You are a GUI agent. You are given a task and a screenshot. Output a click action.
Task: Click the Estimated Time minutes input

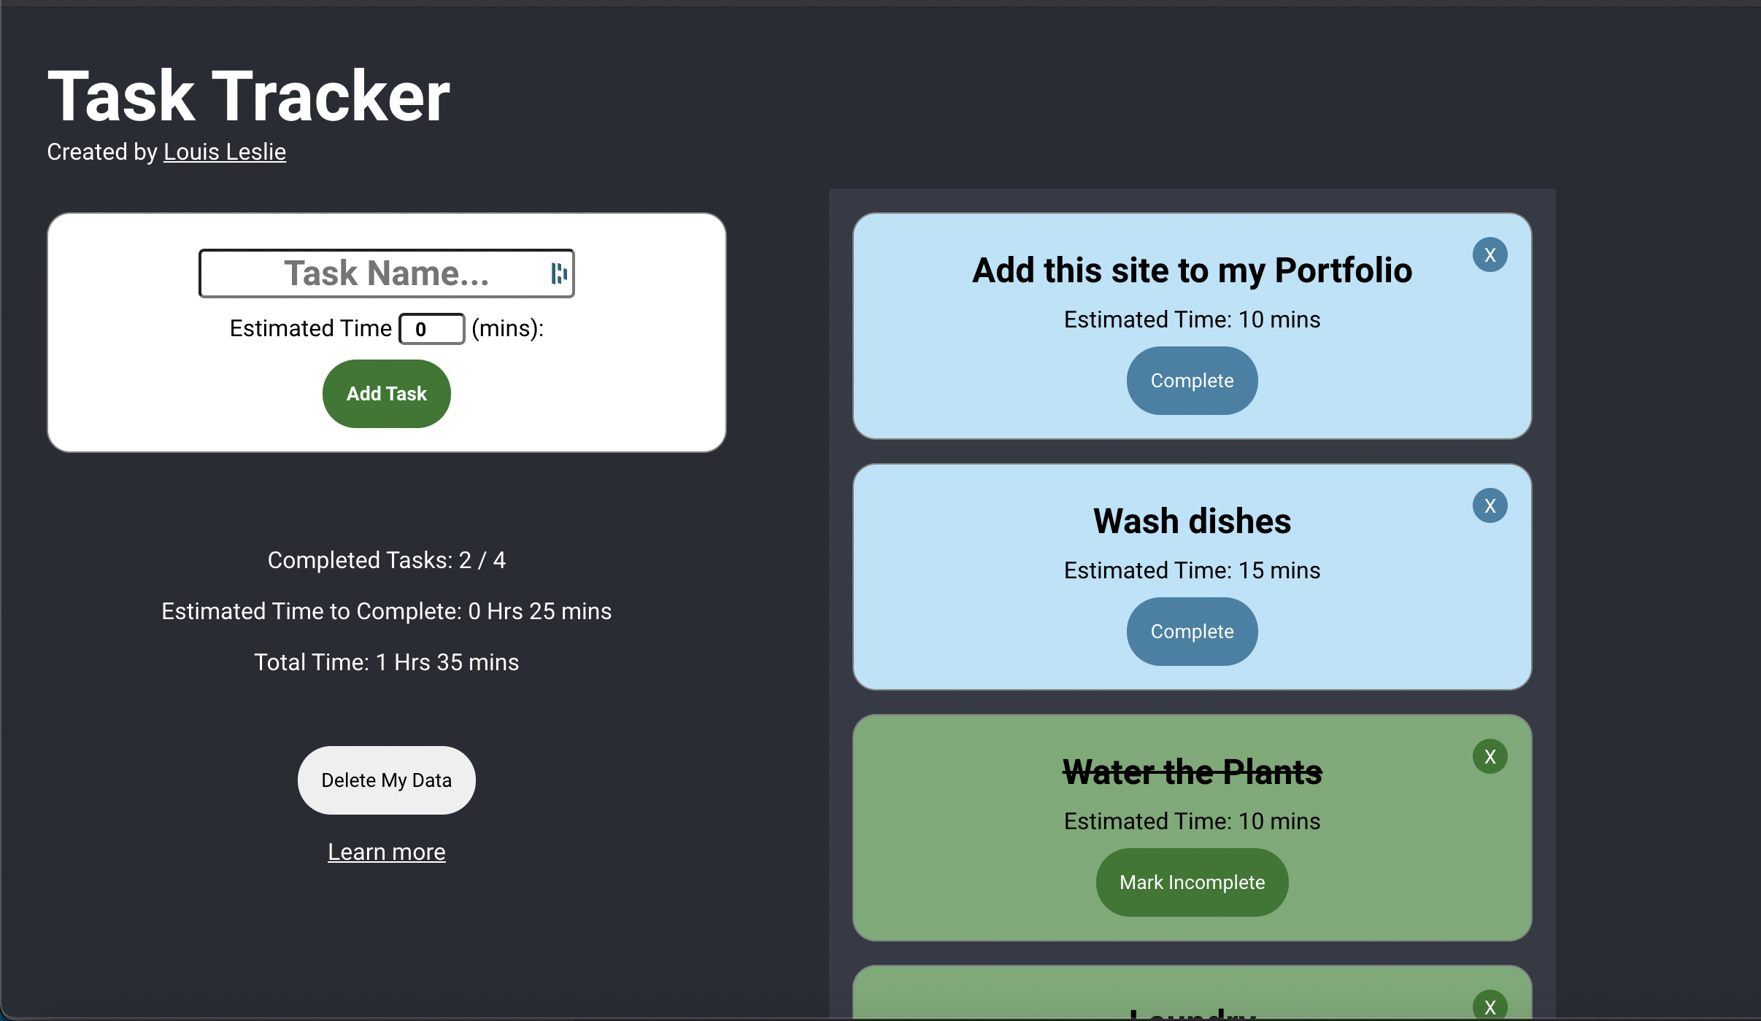(431, 329)
